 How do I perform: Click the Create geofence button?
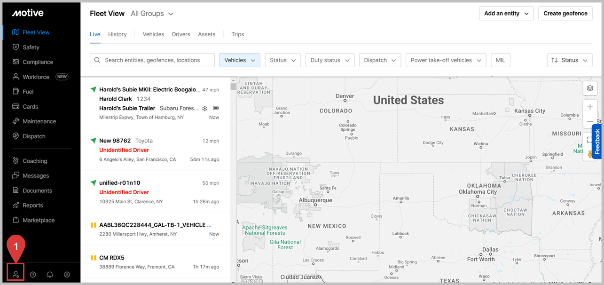565,14
